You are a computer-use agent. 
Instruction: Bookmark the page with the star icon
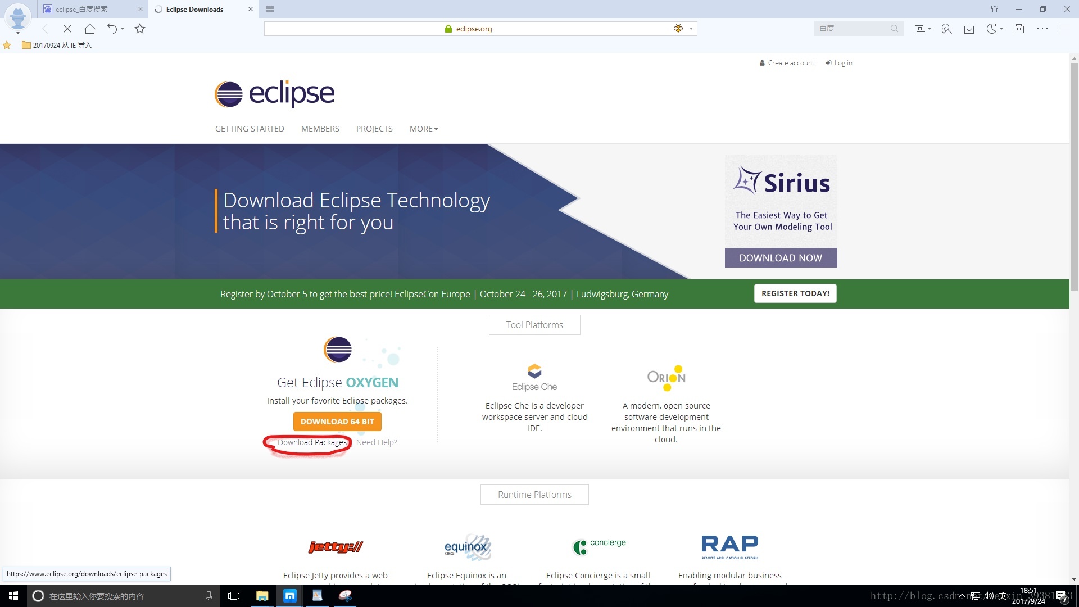(x=140, y=29)
